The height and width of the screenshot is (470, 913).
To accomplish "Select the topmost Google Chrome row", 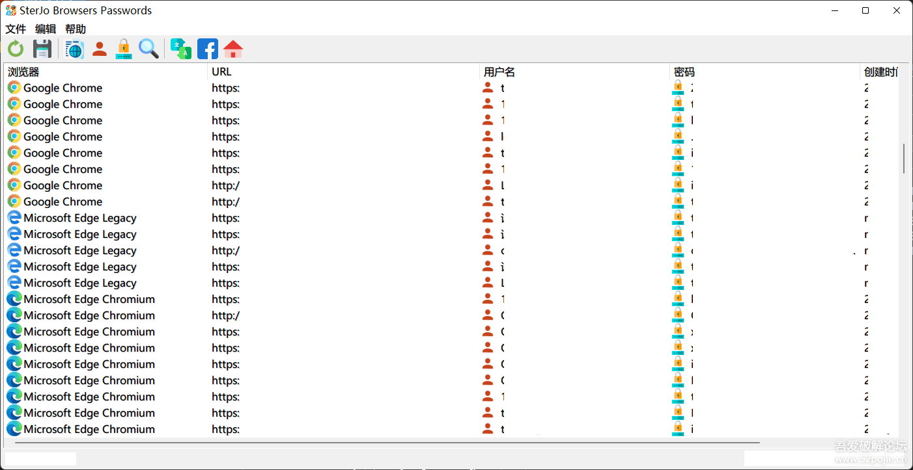I will point(451,88).
